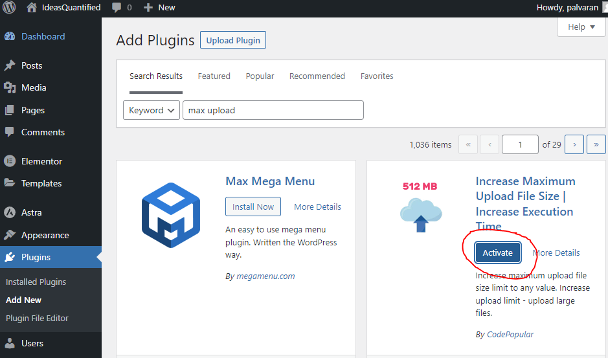Click the New label in admin bar
This screenshot has height=358, width=608.
[x=166, y=7]
